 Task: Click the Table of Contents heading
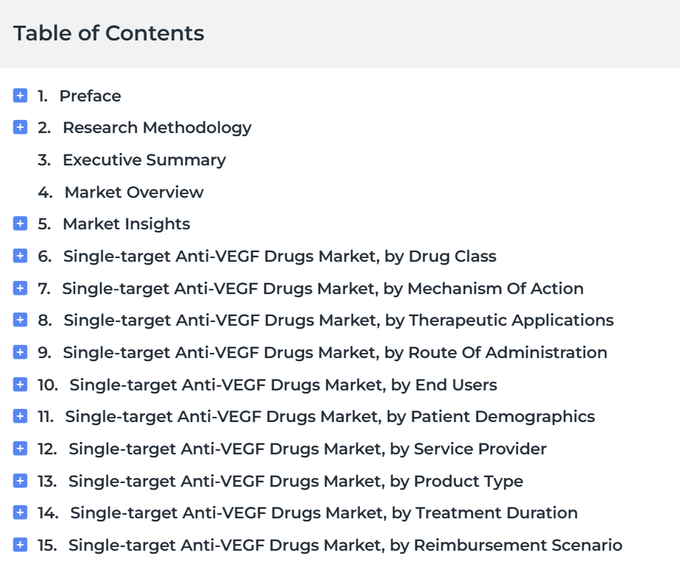109,33
